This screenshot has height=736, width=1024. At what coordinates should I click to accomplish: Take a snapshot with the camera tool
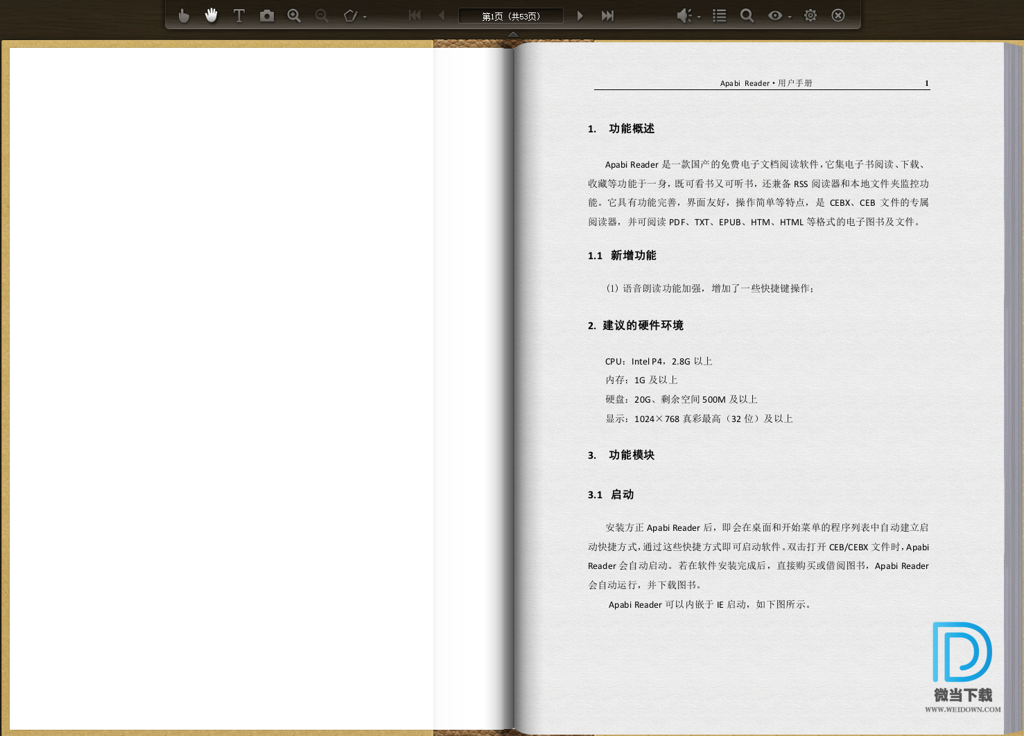(267, 15)
